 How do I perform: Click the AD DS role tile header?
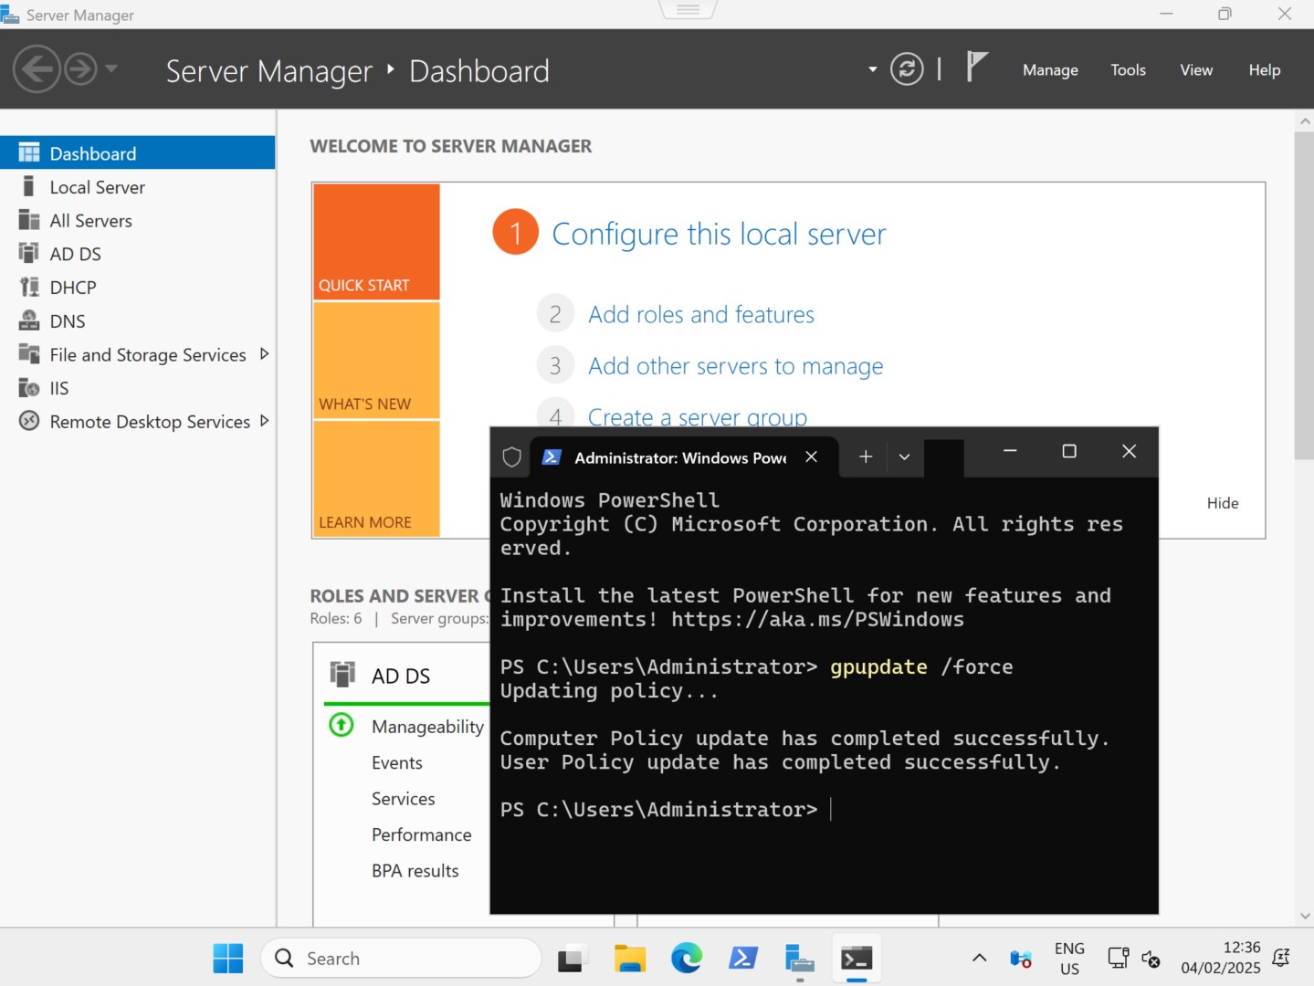(401, 677)
